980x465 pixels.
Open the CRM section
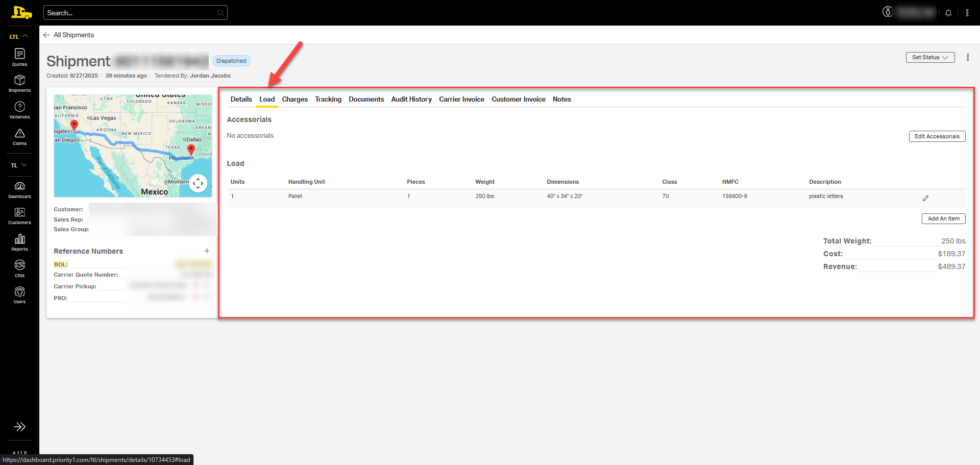click(19, 268)
